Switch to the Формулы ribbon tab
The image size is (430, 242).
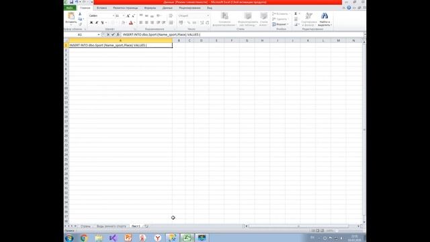click(150, 8)
